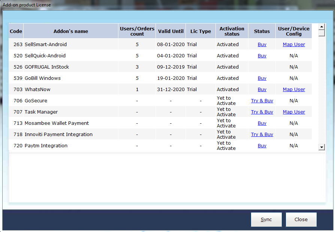
Task: Click valid until date 08-01-2020
Action: 171,45
